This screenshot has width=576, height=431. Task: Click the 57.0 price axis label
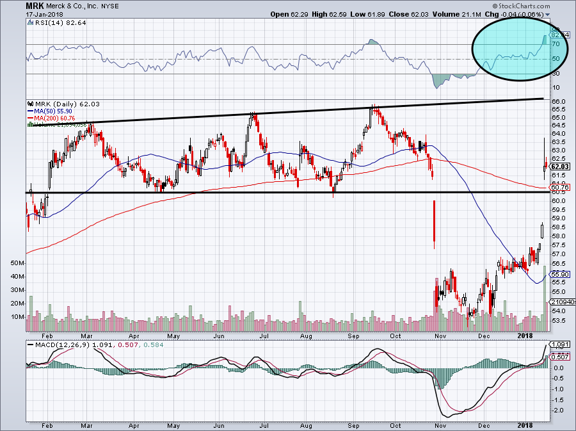tap(558, 254)
